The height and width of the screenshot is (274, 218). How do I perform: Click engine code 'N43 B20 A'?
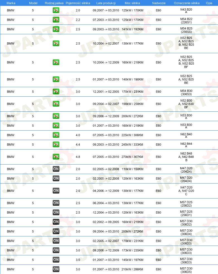[x=186, y=11]
